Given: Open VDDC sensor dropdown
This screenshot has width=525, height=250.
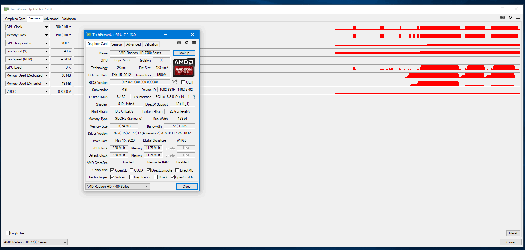Looking at the screenshot, I should point(46,92).
